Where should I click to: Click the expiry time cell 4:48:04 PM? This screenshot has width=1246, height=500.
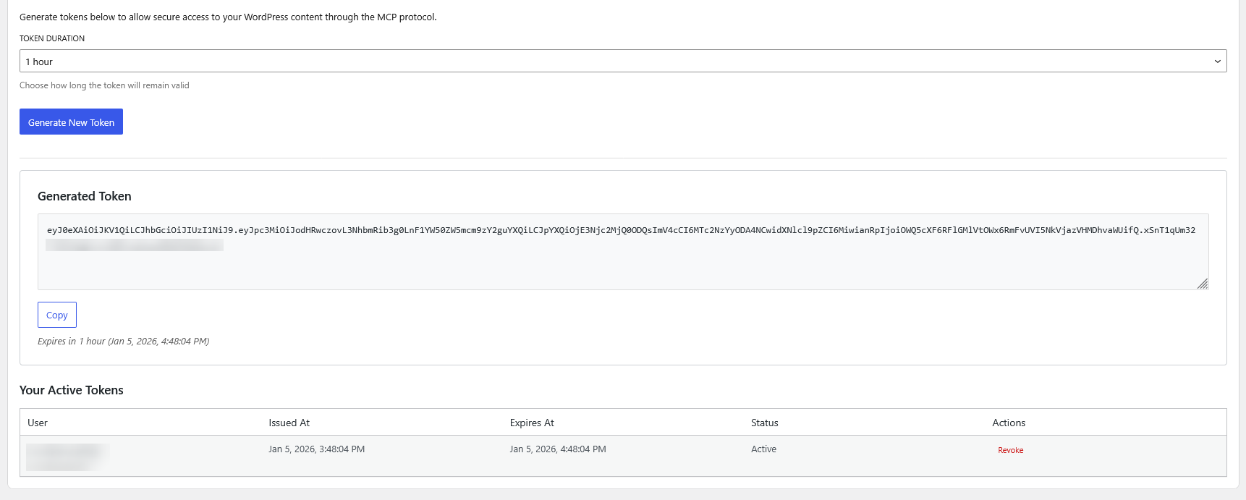[558, 449]
